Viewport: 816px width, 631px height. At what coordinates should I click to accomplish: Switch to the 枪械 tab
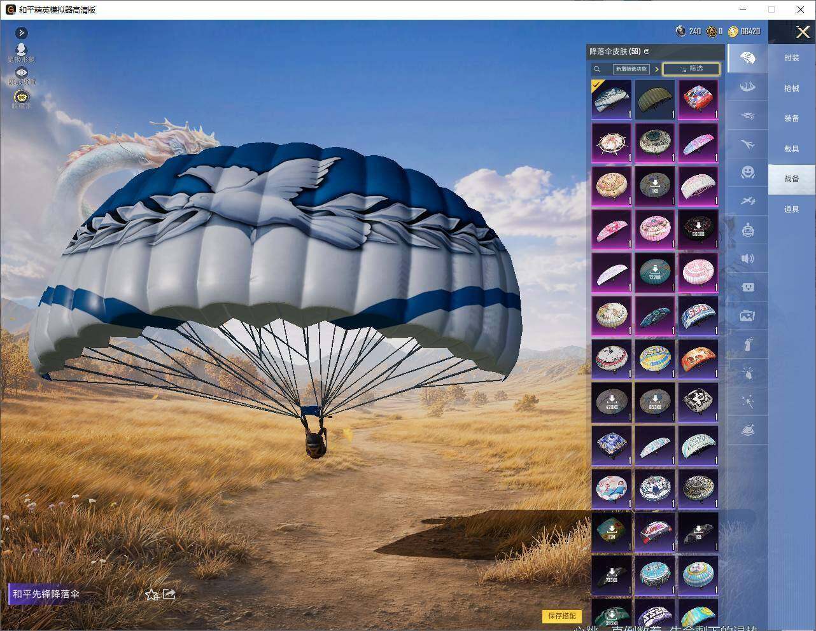coord(791,88)
